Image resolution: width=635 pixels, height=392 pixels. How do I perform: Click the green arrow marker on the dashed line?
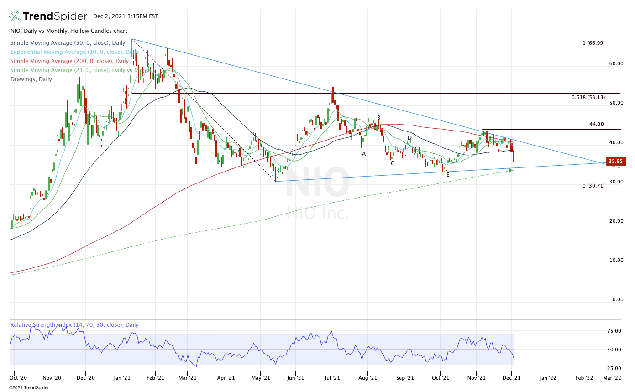click(x=511, y=170)
